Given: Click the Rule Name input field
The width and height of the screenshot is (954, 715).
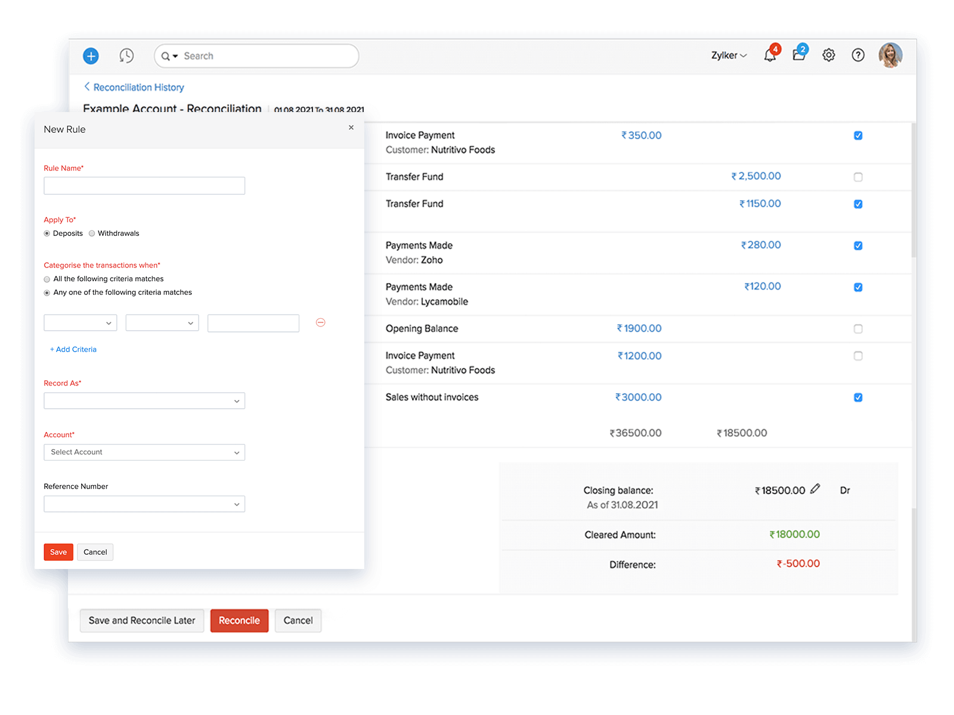Looking at the screenshot, I should point(144,186).
